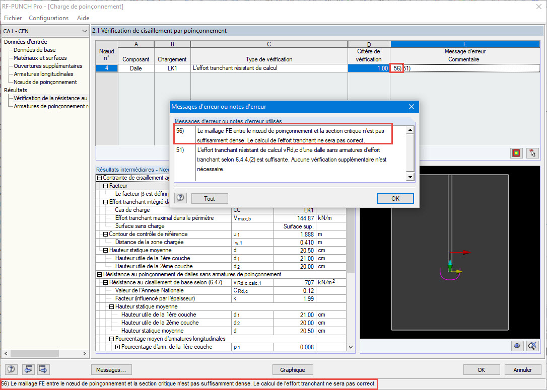Select Ouvertures supplémentaires in the navigator
The width and height of the screenshot is (547, 390).
pos(48,66)
